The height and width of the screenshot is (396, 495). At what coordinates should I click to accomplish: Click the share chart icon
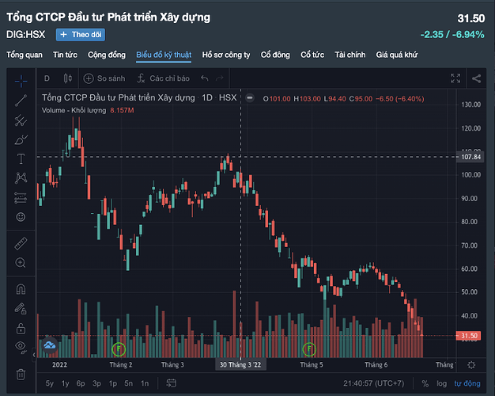476,78
